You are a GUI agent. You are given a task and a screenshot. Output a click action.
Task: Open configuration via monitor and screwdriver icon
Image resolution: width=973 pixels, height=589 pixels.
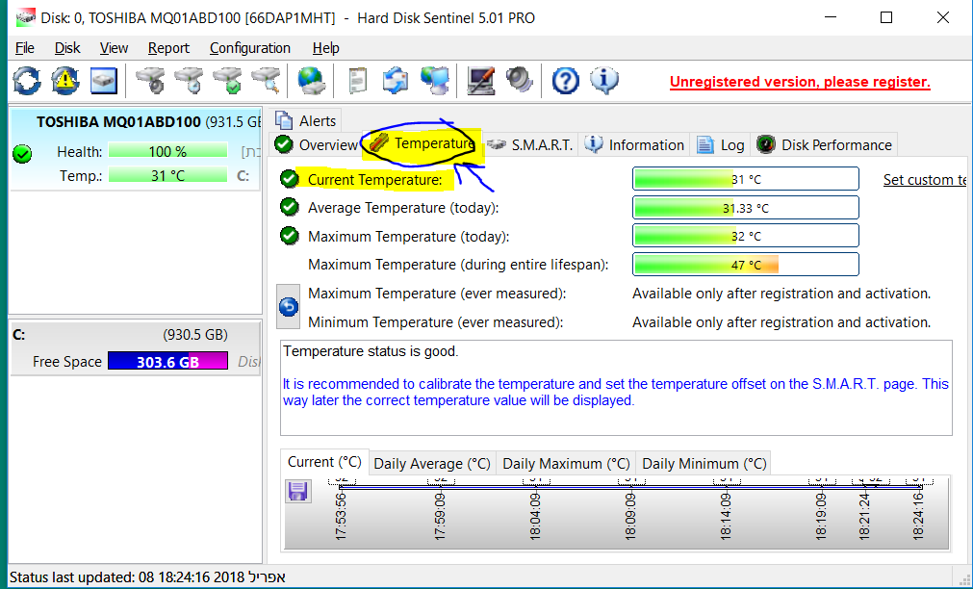pos(480,81)
